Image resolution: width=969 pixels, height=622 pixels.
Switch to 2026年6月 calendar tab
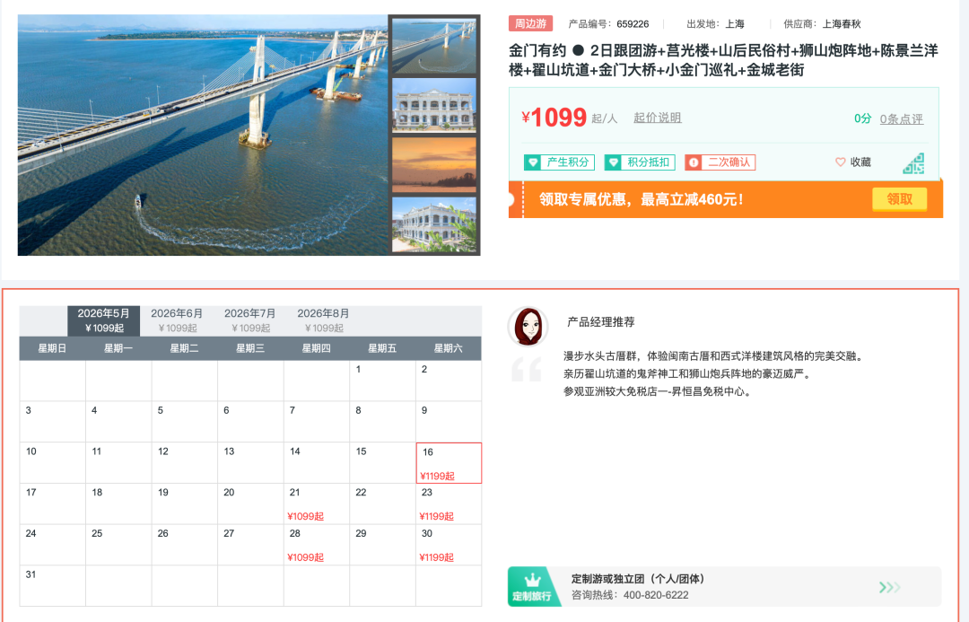tap(177, 321)
